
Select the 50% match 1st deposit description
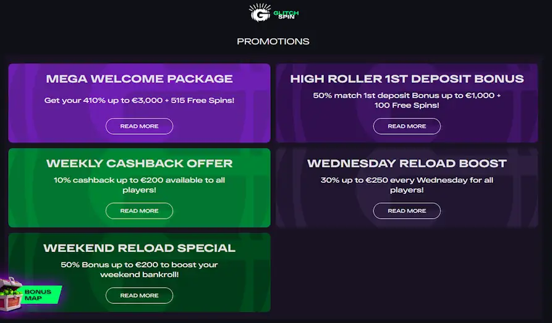407,100
